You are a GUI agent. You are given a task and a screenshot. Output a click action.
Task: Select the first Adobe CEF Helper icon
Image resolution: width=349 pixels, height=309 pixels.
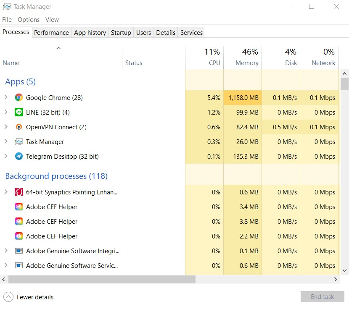(19, 207)
